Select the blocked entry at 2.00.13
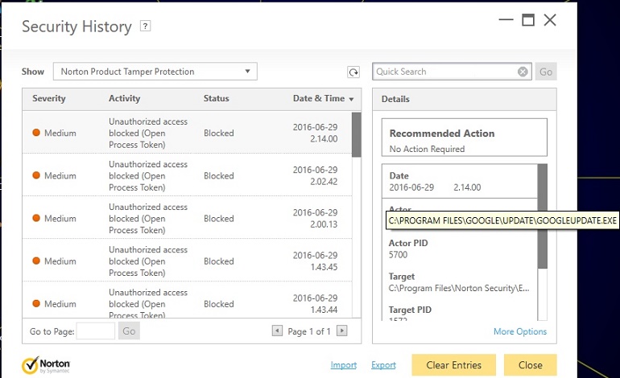This screenshot has height=378, width=620. pos(187,218)
